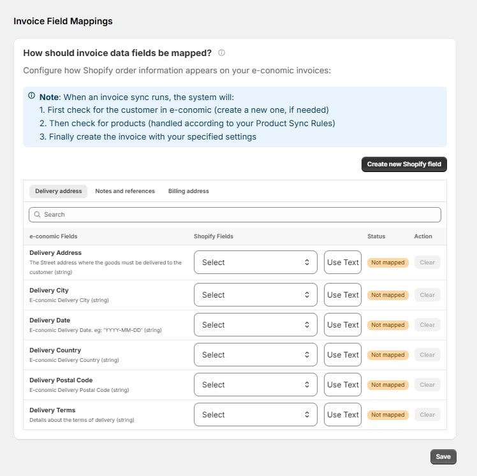The height and width of the screenshot is (476, 477).
Task: Open the Delivery City Select dropdown
Action: [x=256, y=295]
